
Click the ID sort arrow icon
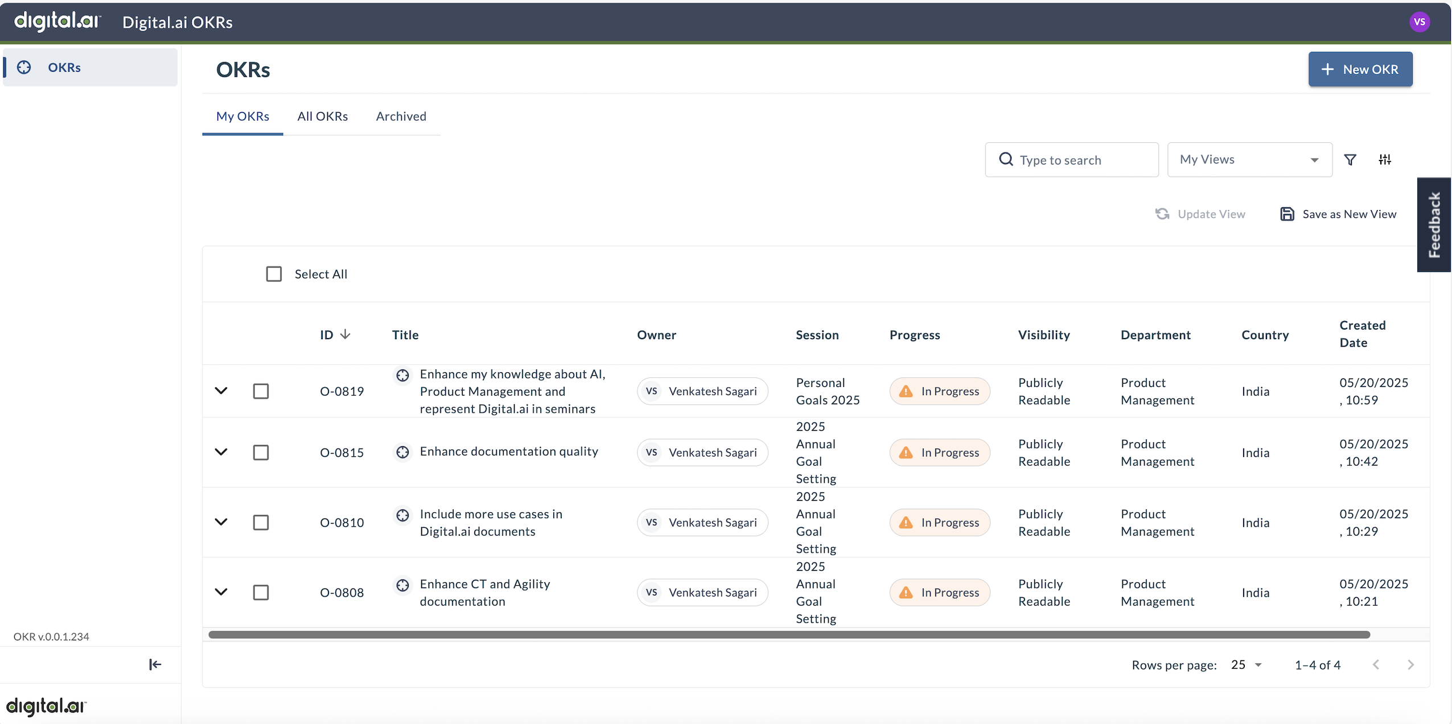pyautogui.click(x=345, y=335)
